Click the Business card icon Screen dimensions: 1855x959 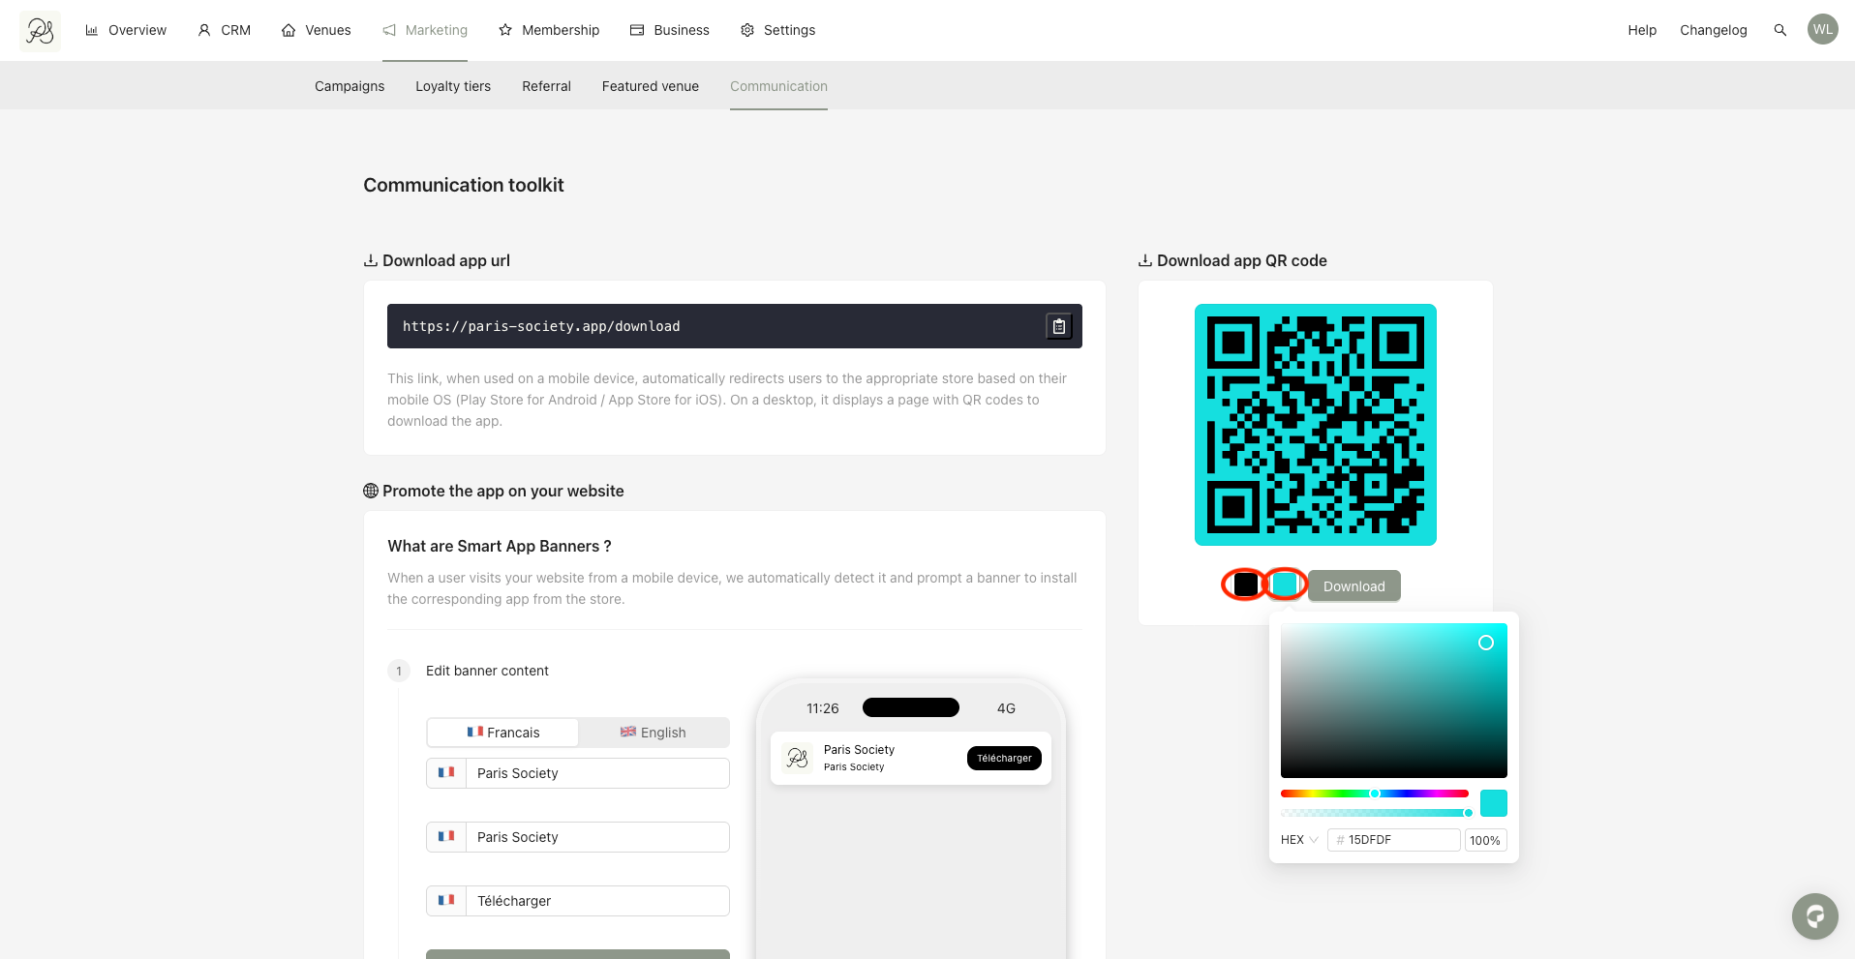click(x=637, y=30)
